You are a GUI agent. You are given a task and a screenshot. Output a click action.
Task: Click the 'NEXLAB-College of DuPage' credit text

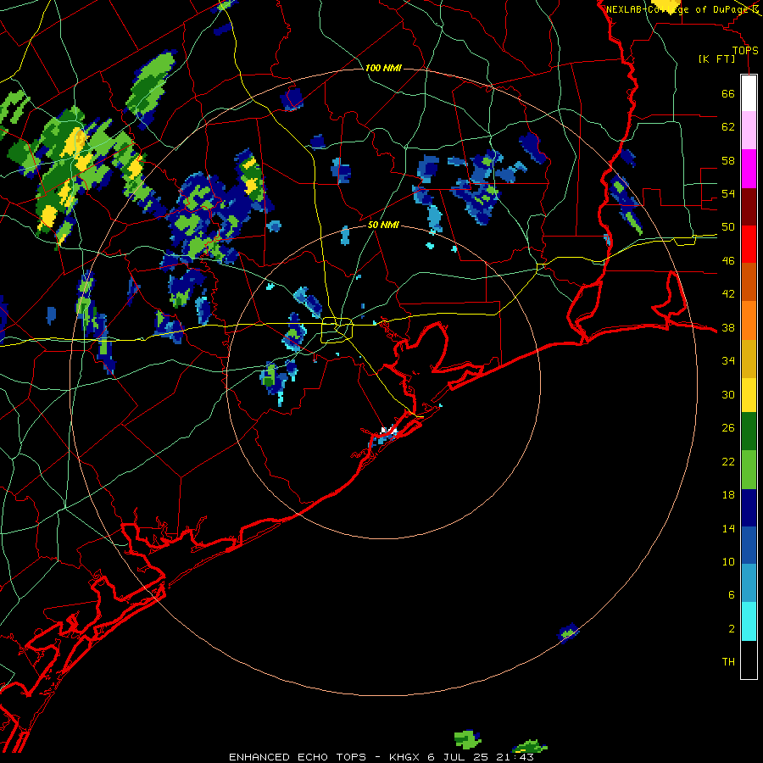coord(677,9)
